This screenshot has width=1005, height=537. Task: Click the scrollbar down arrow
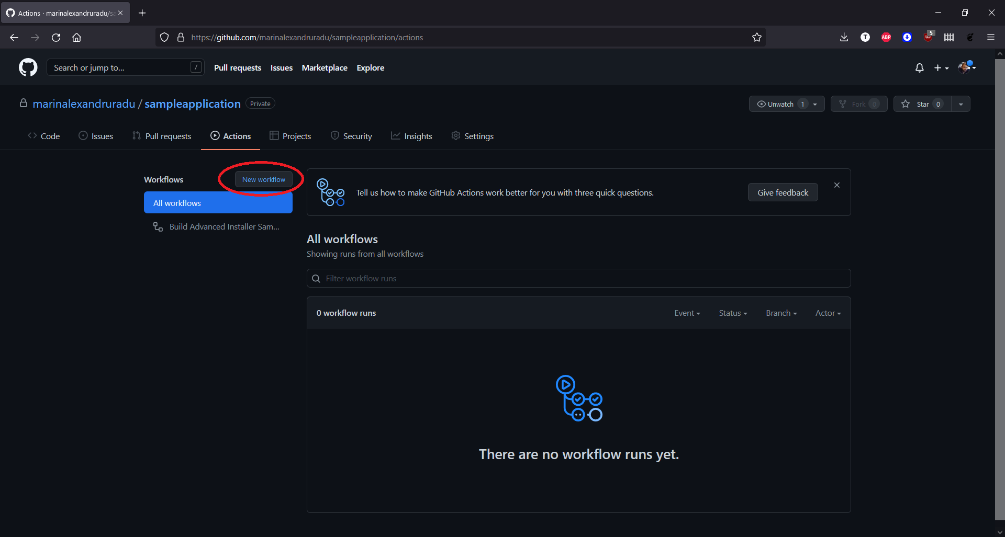pyautogui.click(x=1000, y=532)
